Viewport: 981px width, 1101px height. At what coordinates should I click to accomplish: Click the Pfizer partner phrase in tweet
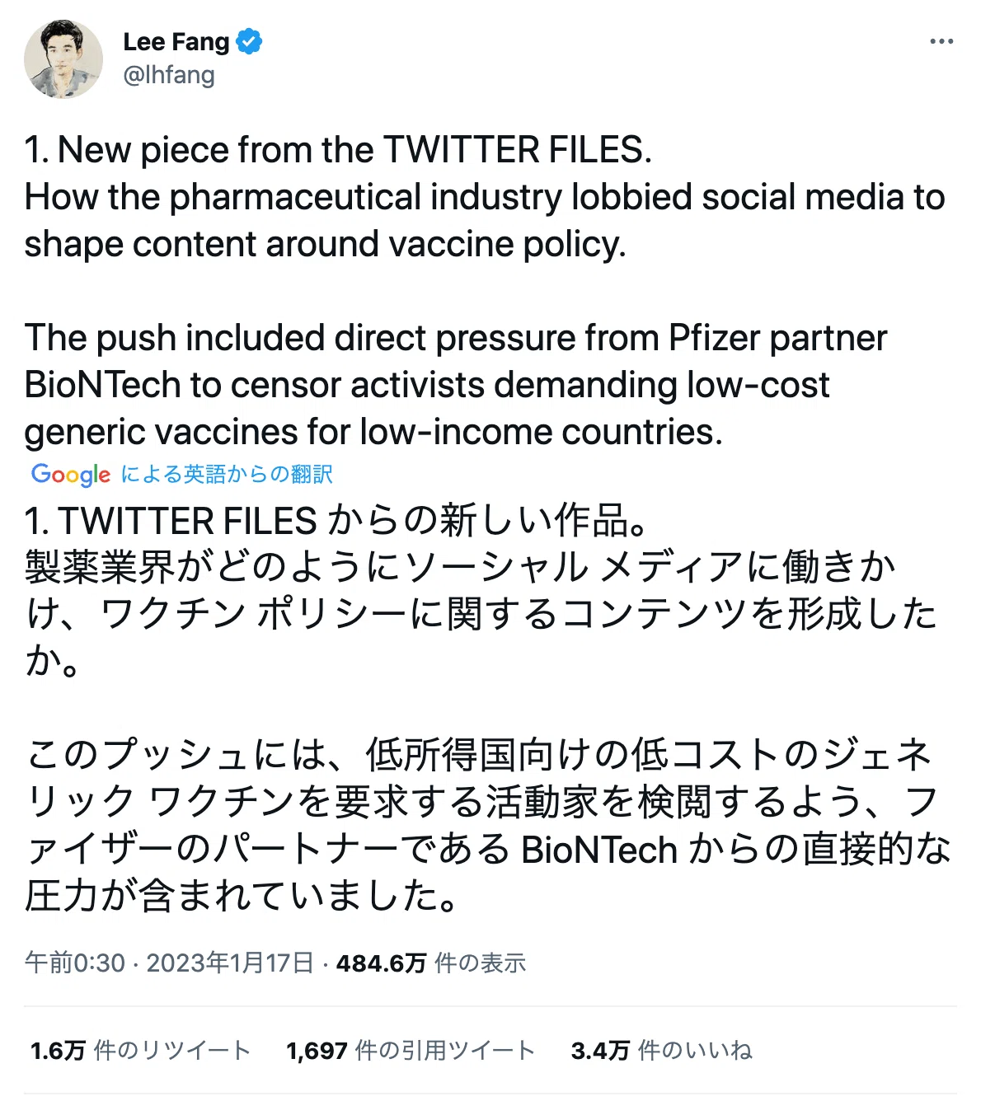[778, 338]
